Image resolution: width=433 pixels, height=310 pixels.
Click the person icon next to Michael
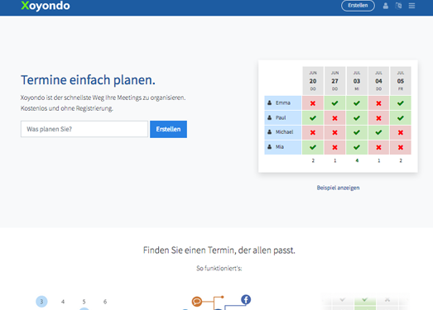click(x=270, y=132)
